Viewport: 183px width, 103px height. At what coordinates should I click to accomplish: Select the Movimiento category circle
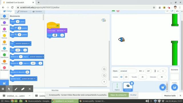5,16
